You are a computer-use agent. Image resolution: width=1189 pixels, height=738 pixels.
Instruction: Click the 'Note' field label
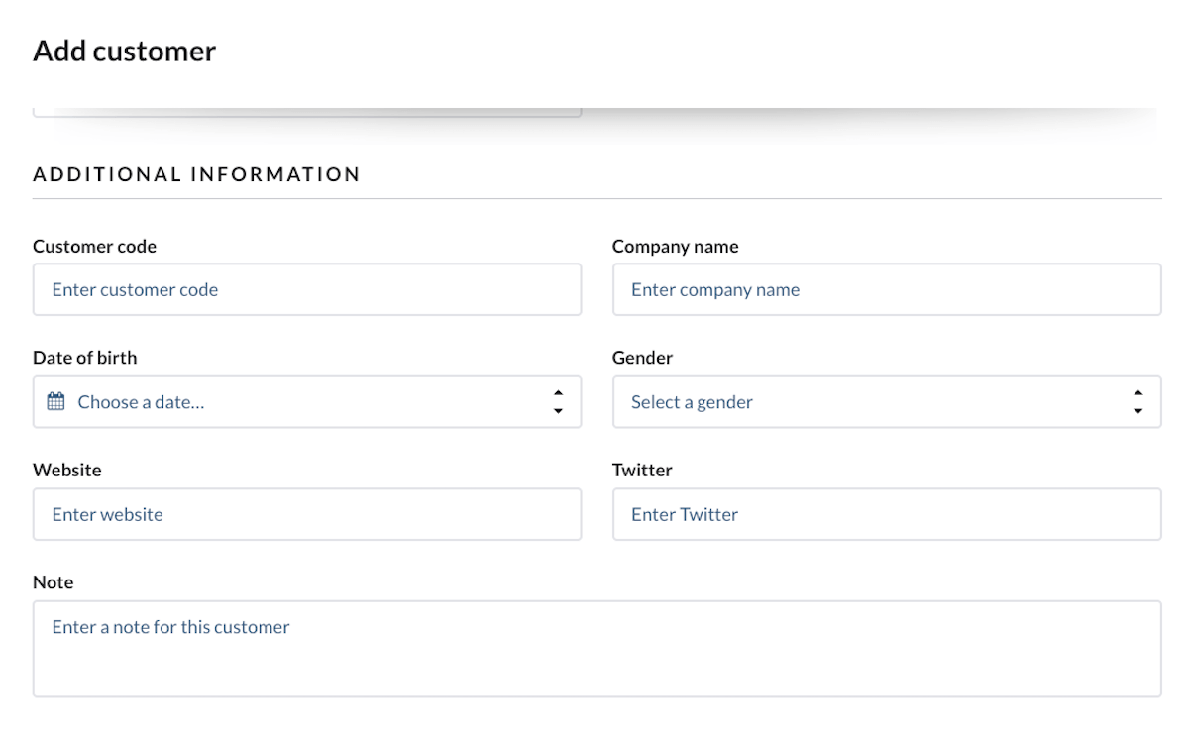tap(53, 582)
